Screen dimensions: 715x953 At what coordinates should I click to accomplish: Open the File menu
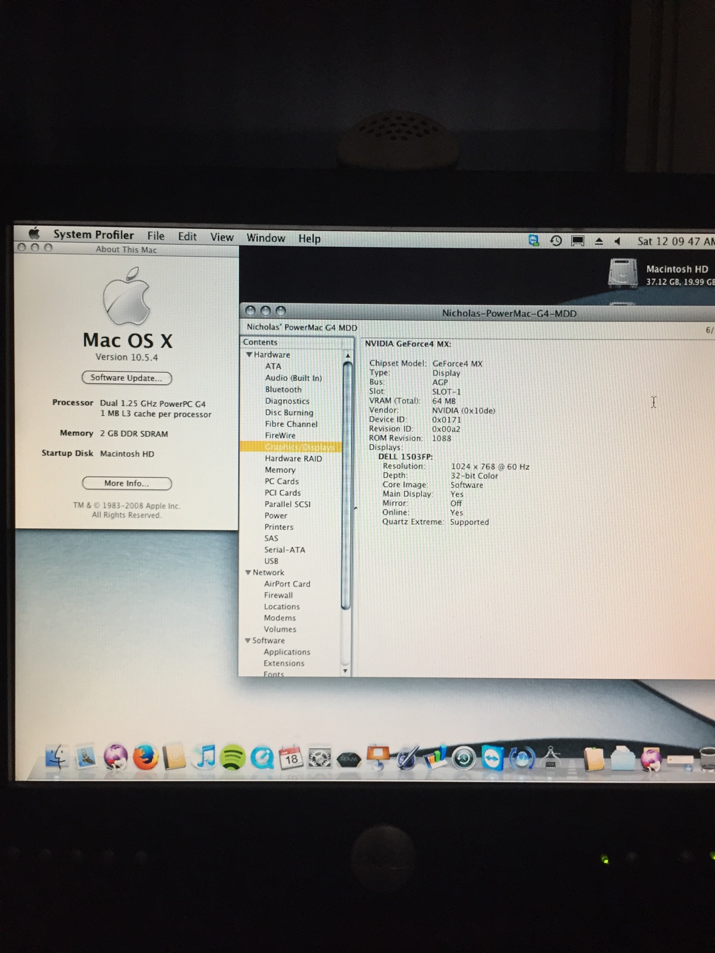point(156,236)
